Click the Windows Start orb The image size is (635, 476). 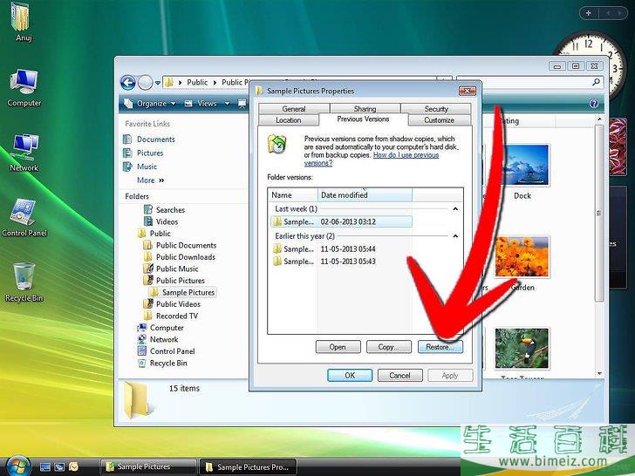[x=17, y=466]
